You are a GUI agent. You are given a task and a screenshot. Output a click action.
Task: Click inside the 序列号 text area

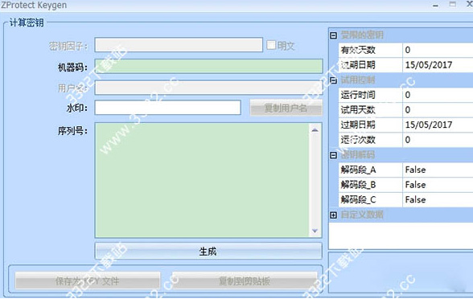(202, 180)
